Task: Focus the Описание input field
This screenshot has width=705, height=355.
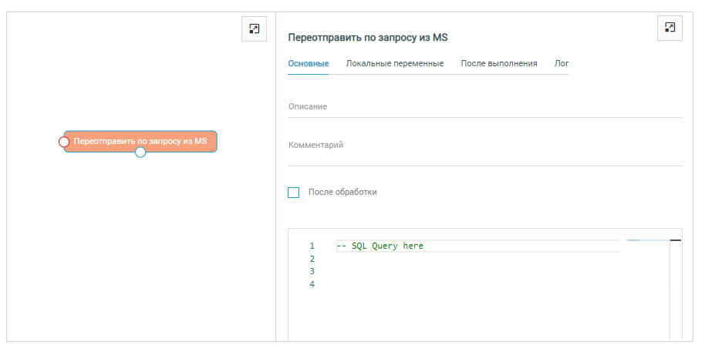Action: pos(484,107)
